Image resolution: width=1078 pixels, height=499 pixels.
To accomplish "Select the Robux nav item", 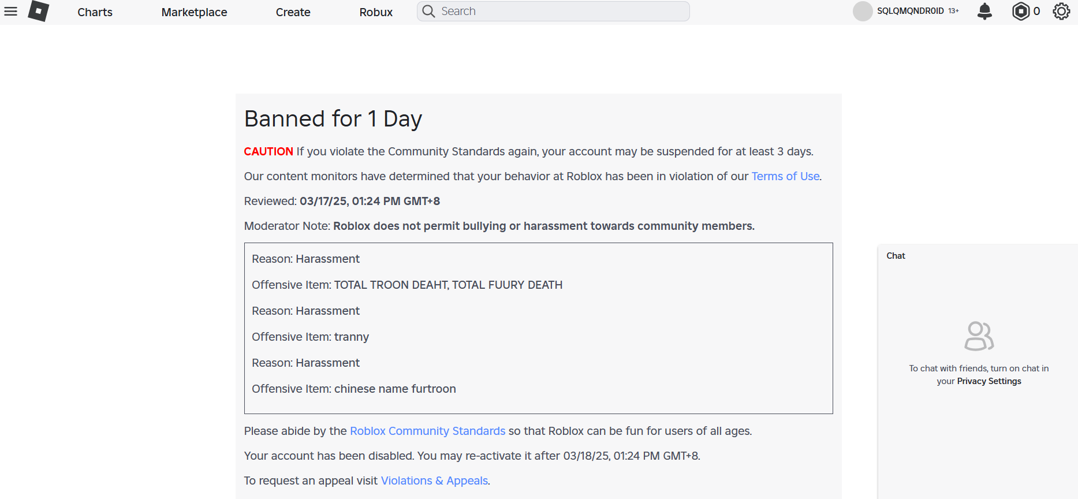I will click(376, 12).
